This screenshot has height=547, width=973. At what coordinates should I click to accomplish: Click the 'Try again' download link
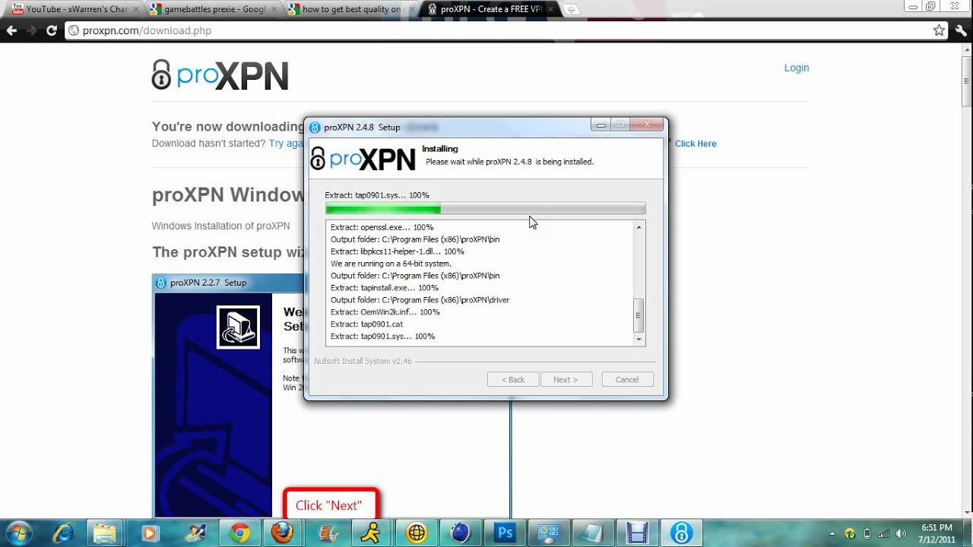point(286,144)
